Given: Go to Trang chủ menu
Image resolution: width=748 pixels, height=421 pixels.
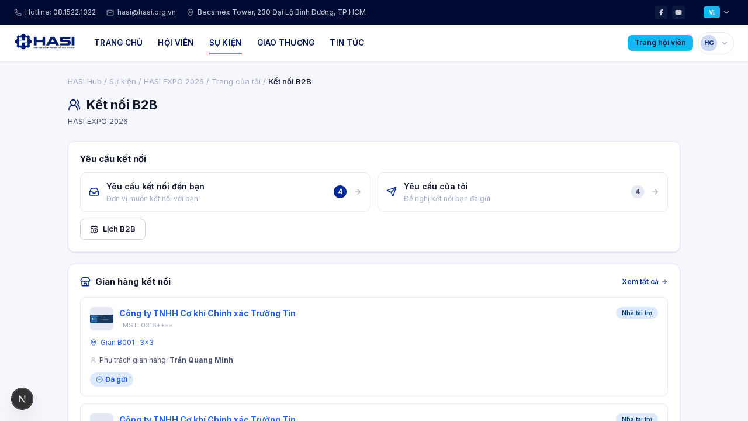Looking at the screenshot, I should point(118,43).
